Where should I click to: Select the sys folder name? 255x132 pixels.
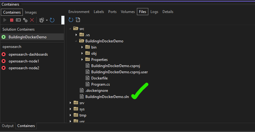click(82, 109)
